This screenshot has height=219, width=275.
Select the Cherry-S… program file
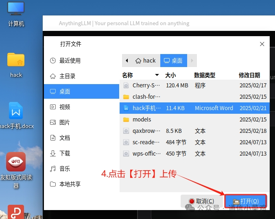[x=194, y=85]
